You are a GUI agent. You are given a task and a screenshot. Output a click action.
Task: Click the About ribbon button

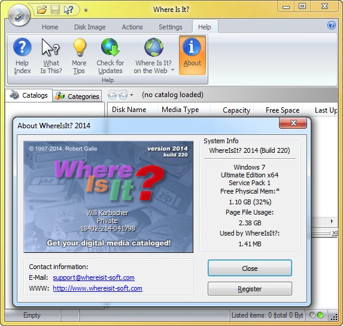(x=192, y=55)
